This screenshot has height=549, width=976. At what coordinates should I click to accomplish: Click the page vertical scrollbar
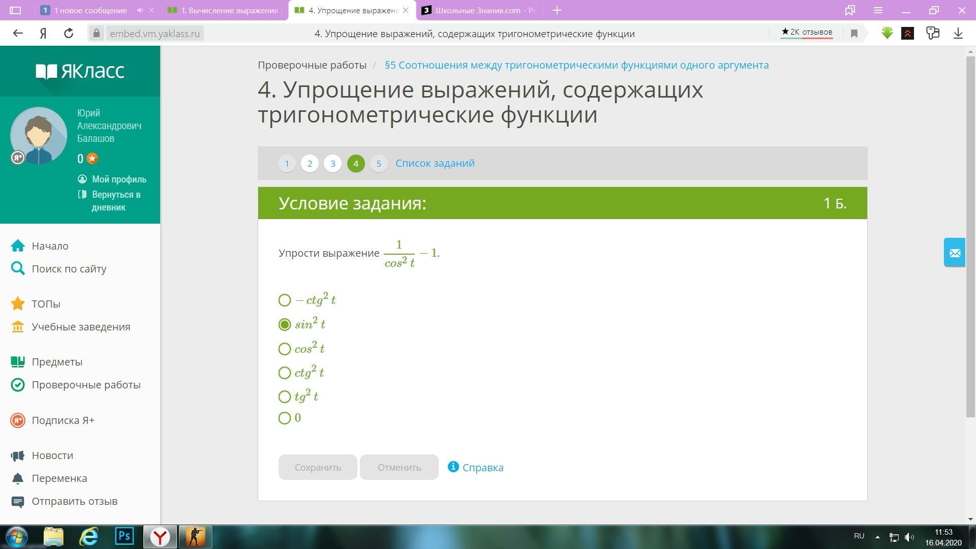click(971, 234)
